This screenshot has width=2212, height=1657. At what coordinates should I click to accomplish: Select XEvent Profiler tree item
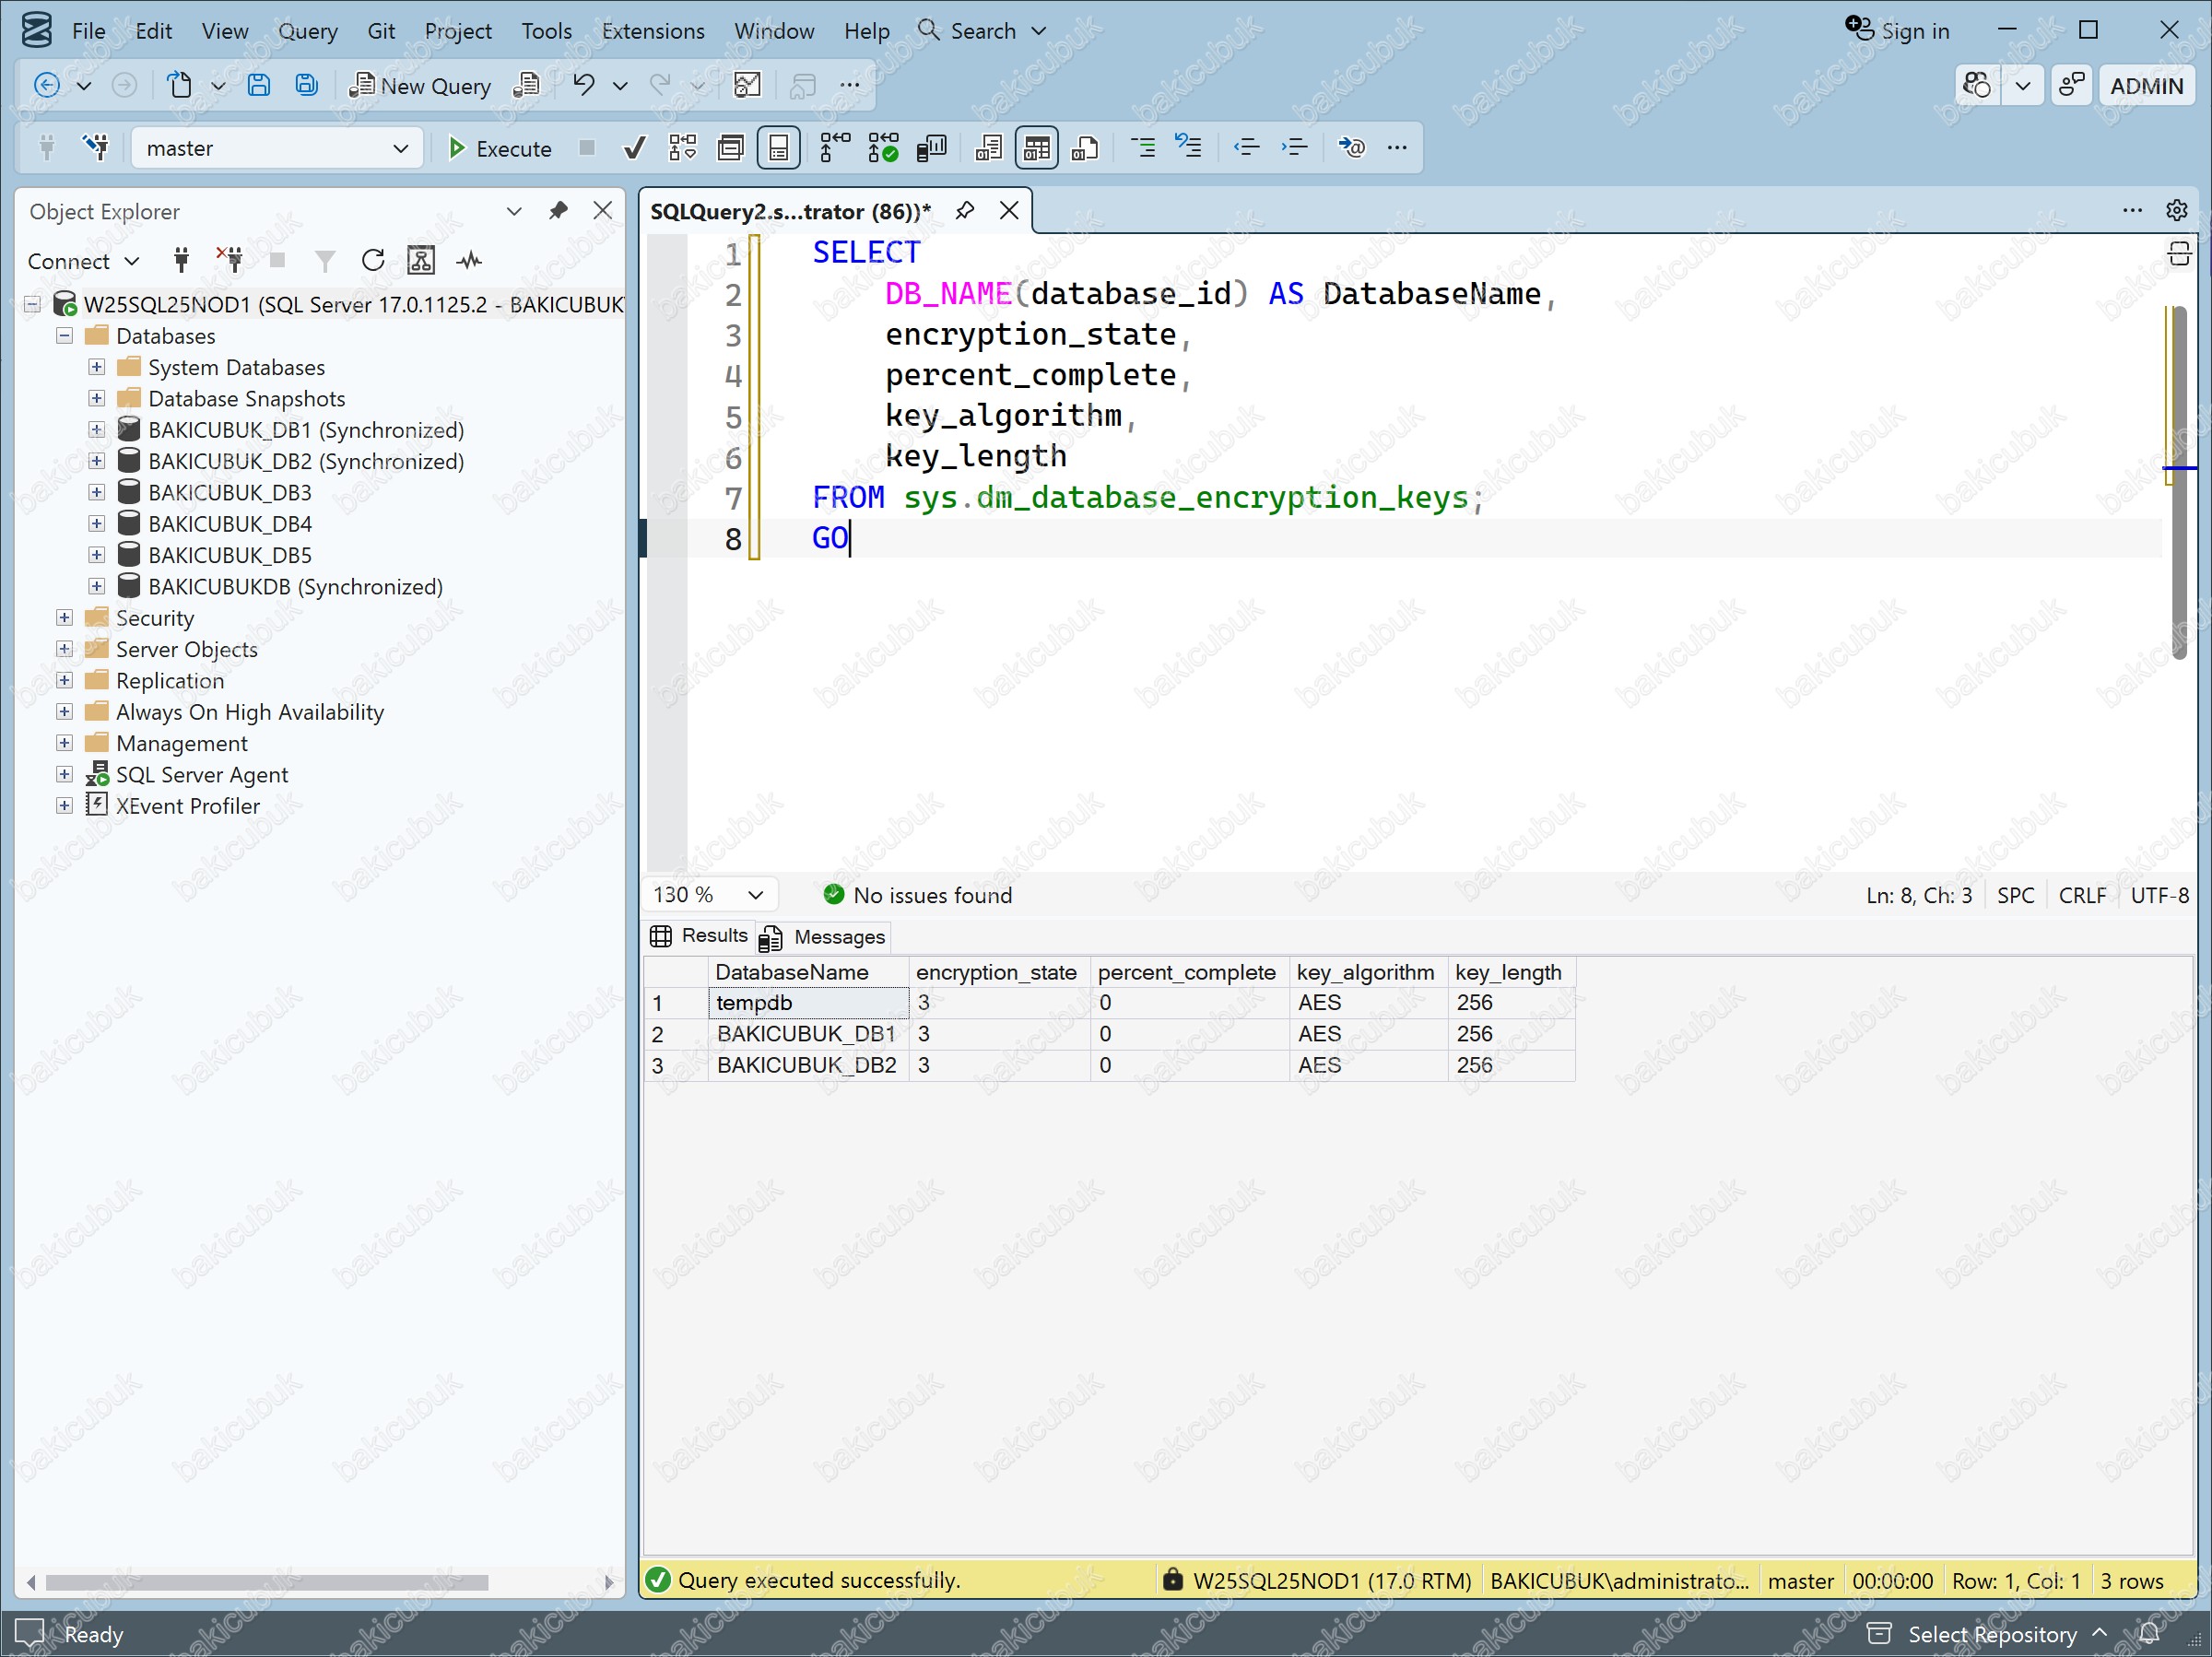[187, 806]
